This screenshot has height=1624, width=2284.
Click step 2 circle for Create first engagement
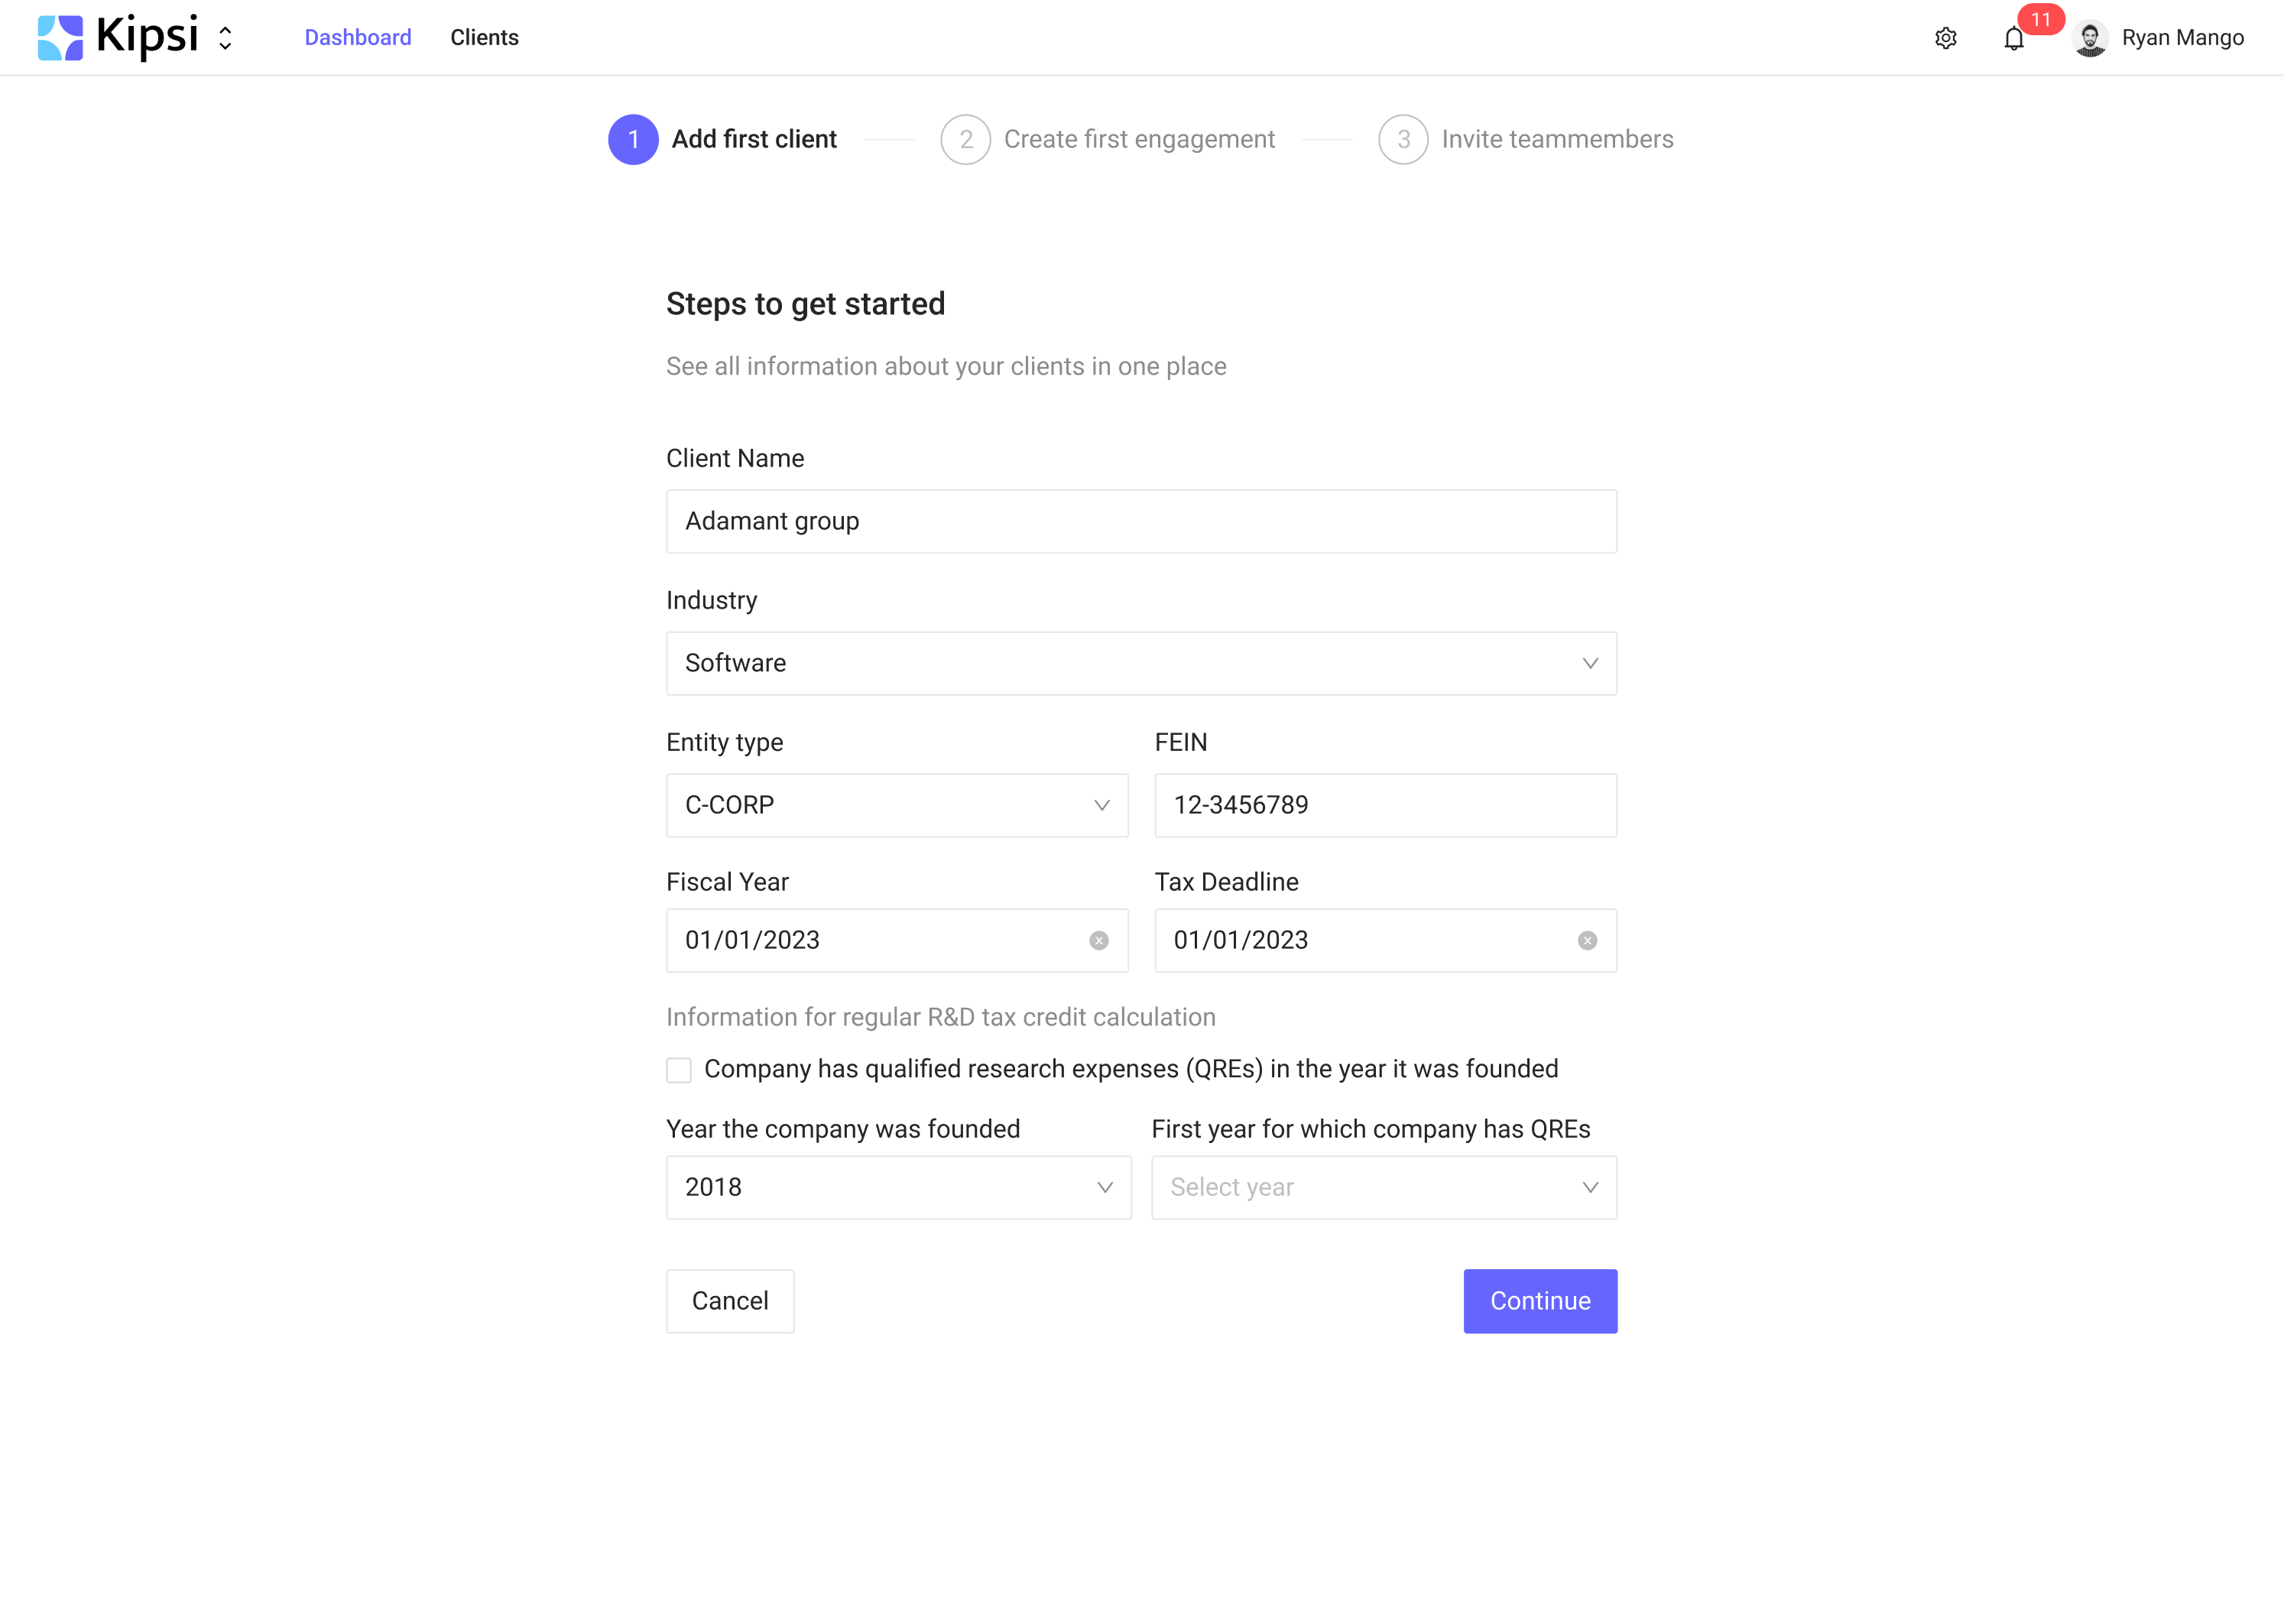965,139
